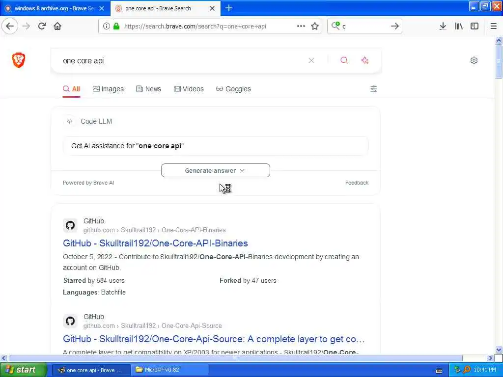Toggle the sidebar view icon
The width and height of the screenshot is (503, 377).
tap(475, 26)
